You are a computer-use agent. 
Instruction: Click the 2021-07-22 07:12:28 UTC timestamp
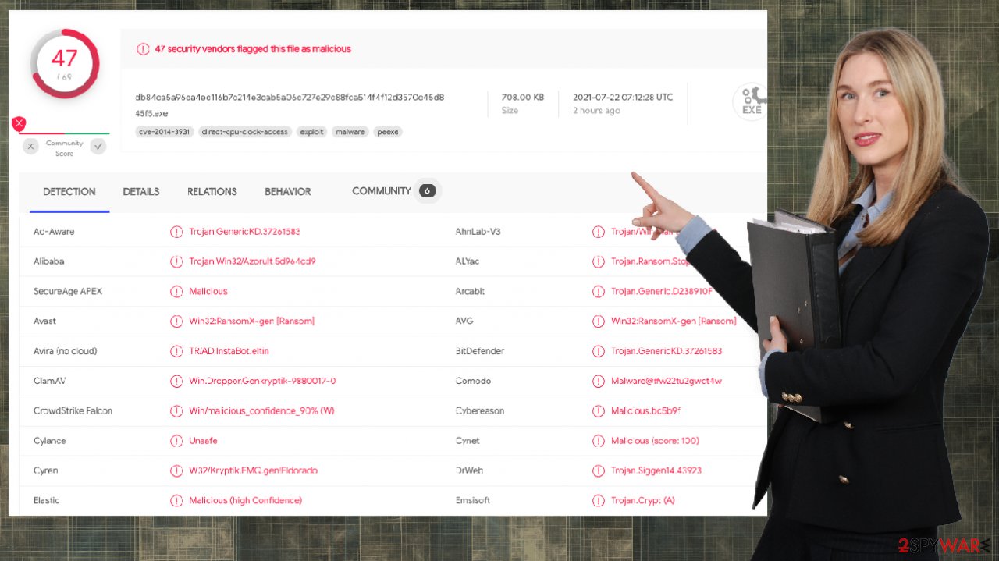[x=623, y=98]
